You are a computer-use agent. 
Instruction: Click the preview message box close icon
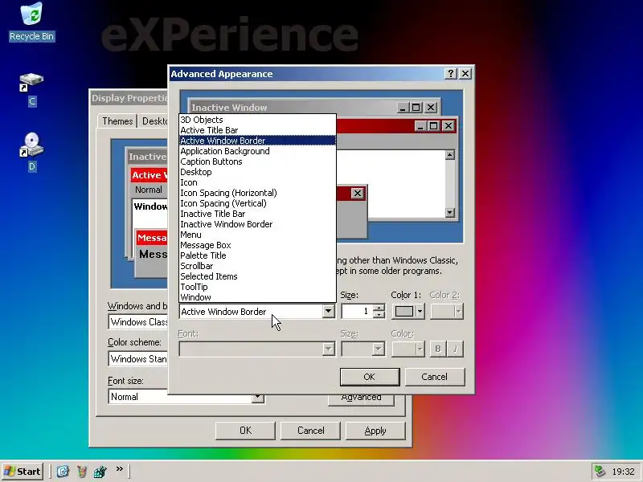pos(357,194)
